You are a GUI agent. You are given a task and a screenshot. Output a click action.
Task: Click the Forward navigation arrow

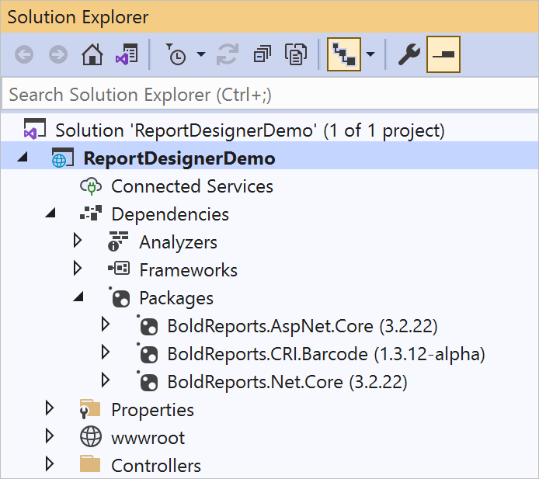(58, 54)
